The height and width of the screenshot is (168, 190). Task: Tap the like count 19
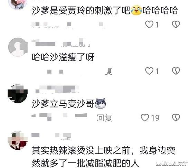coord(155,118)
